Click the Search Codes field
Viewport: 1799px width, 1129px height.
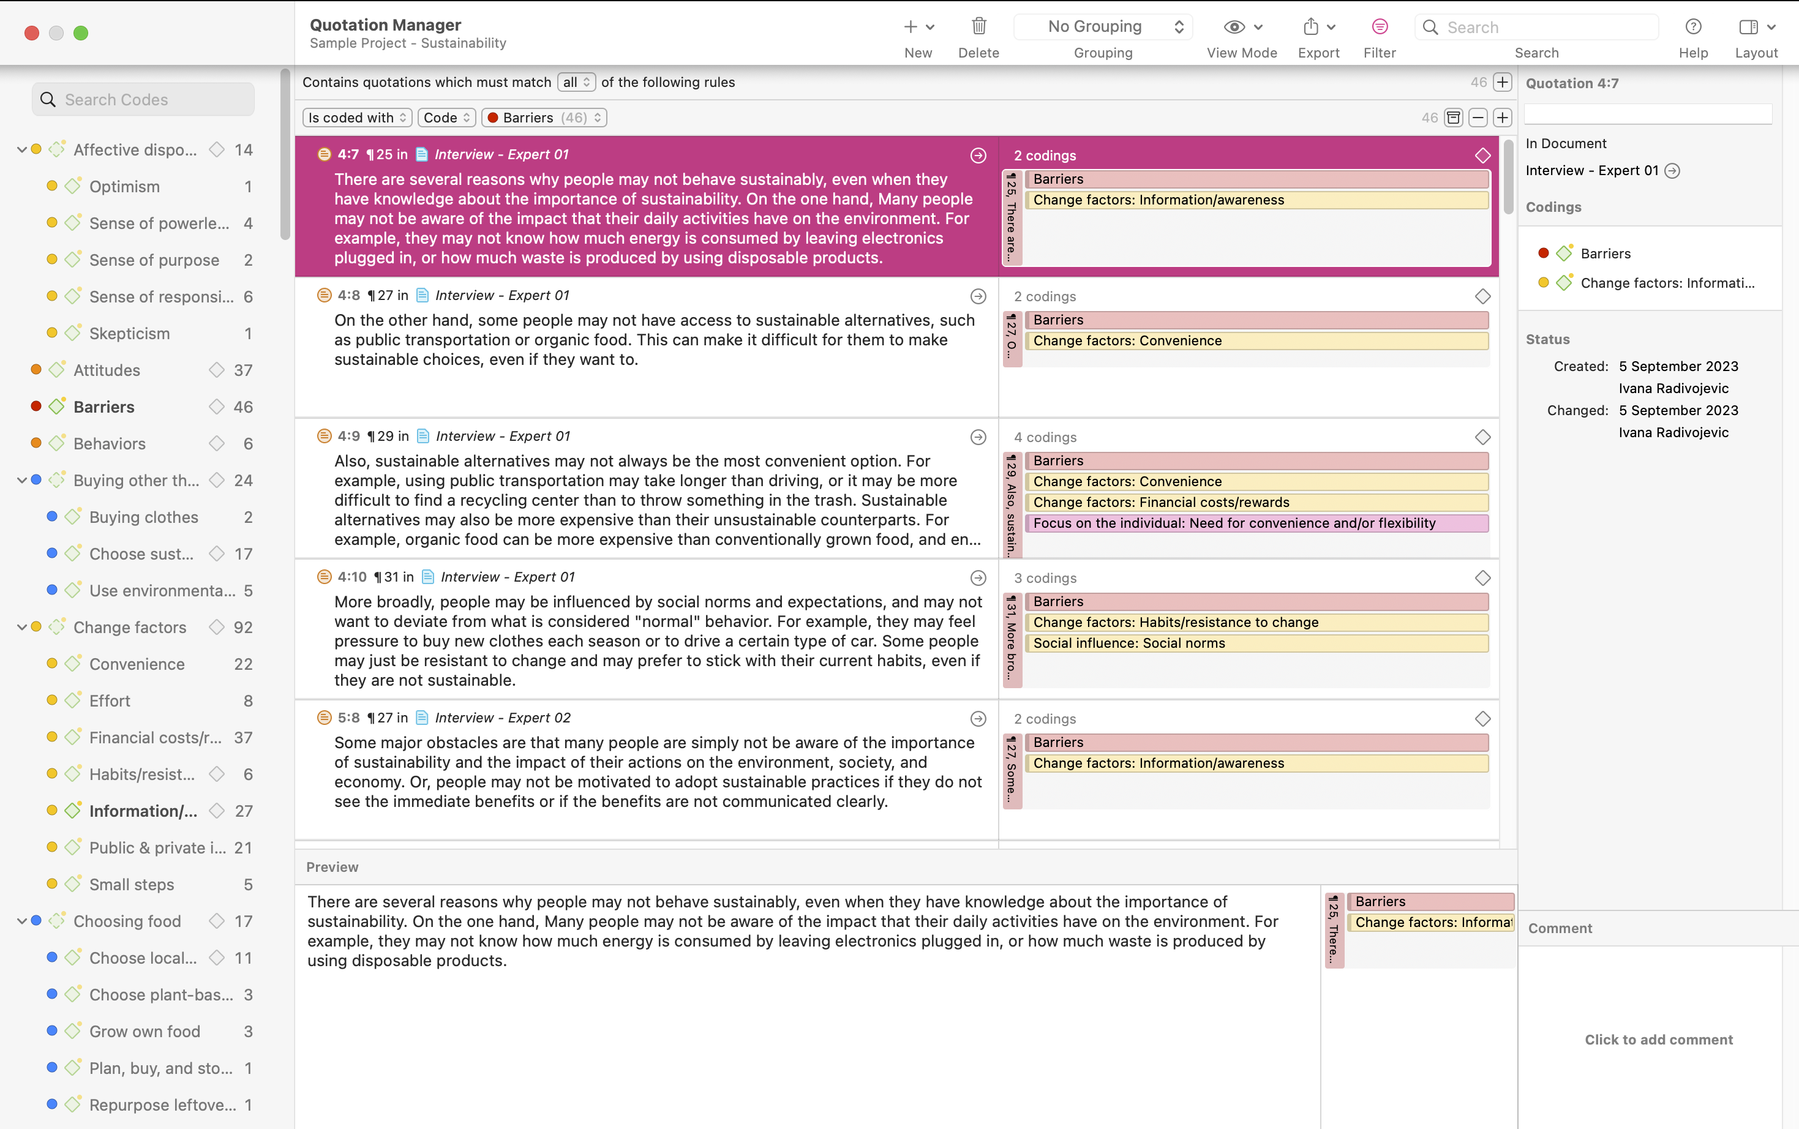click(143, 99)
